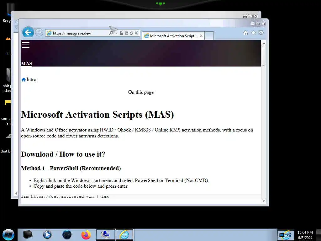Go back with the blue back arrow
The width and height of the screenshot is (321, 241).
tap(28, 32)
